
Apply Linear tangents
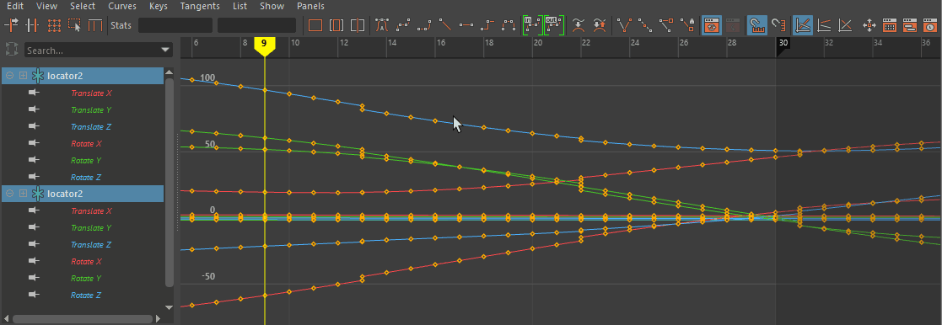coord(445,25)
